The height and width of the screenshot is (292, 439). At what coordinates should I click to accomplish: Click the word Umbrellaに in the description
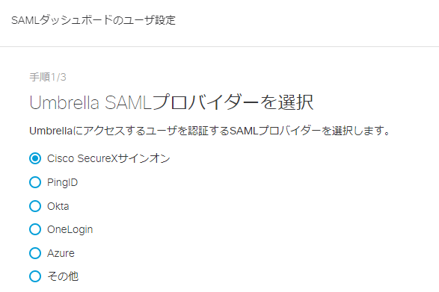coord(56,131)
